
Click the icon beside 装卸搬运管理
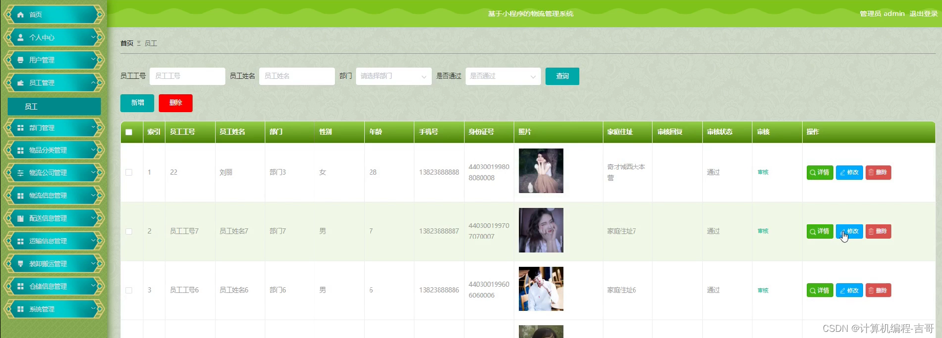[20, 264]
